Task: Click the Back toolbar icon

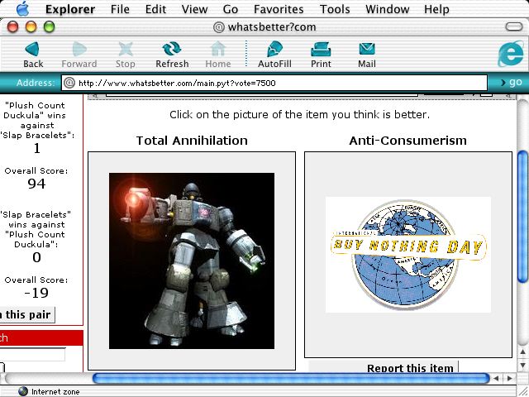Action: click(x=32, y=50)
